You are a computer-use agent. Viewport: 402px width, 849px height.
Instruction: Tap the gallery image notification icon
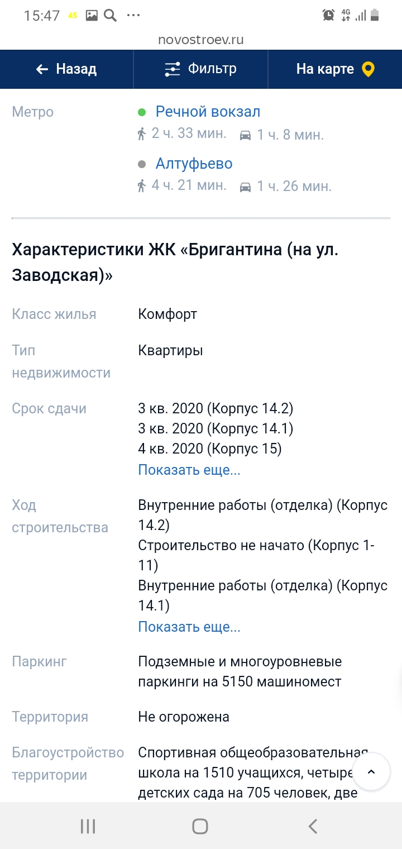[92, 16]
